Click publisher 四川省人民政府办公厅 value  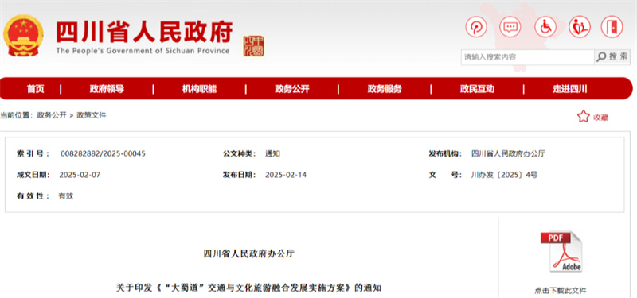tap(508, 153)
